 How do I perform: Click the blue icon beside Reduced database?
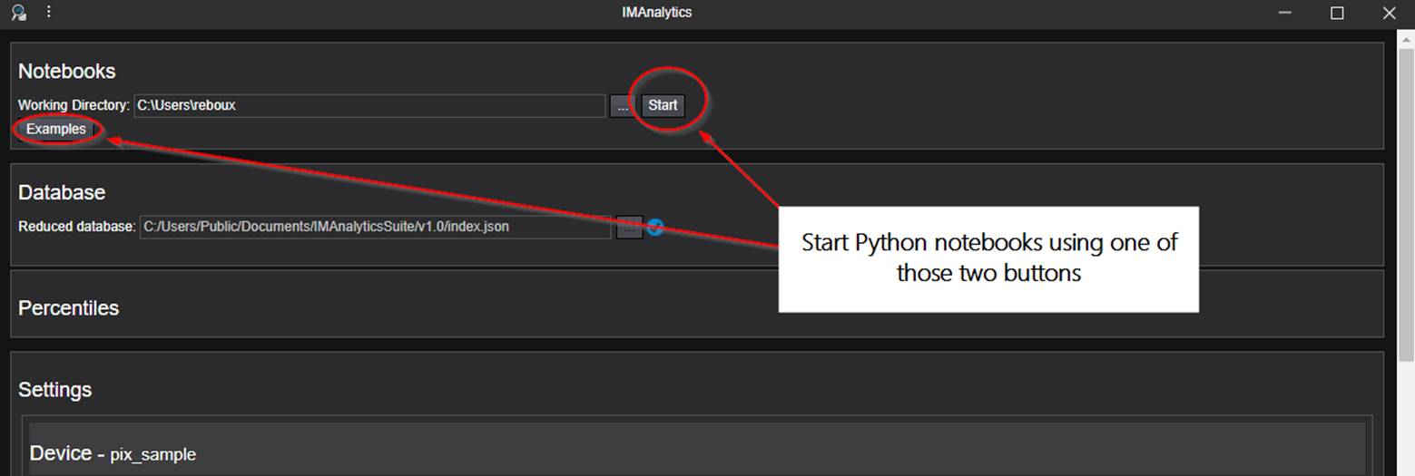tap(654, 227)
